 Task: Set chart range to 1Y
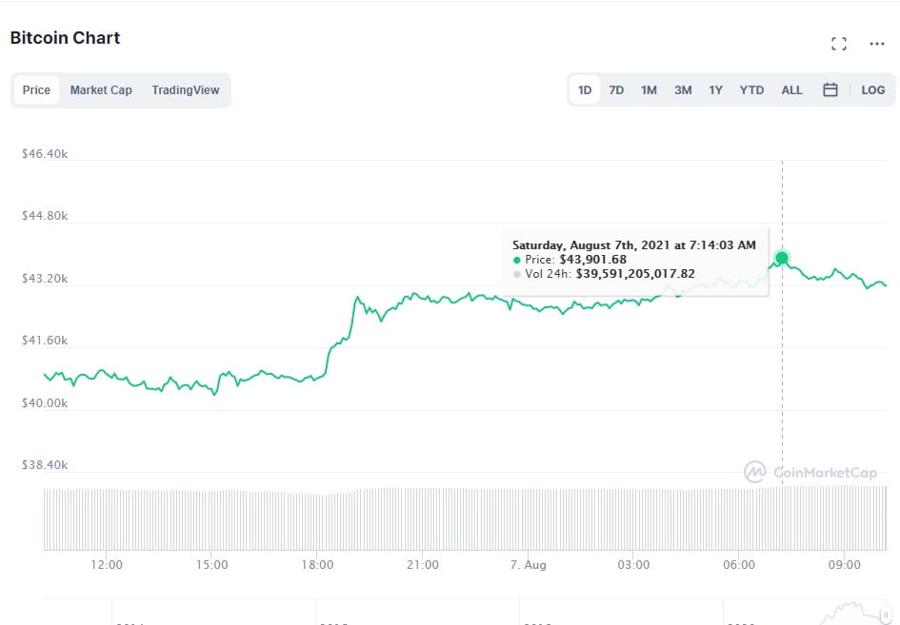click(715, 90)
